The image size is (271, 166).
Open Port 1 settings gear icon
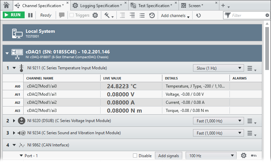tap(244, 156)
